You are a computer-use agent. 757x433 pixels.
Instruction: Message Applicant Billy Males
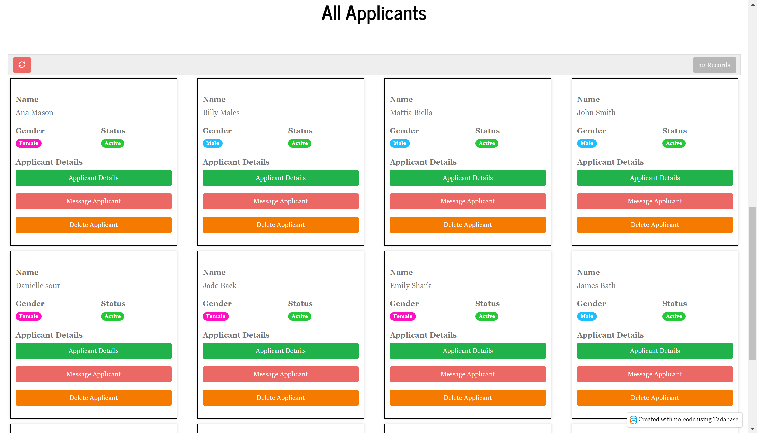281,201
